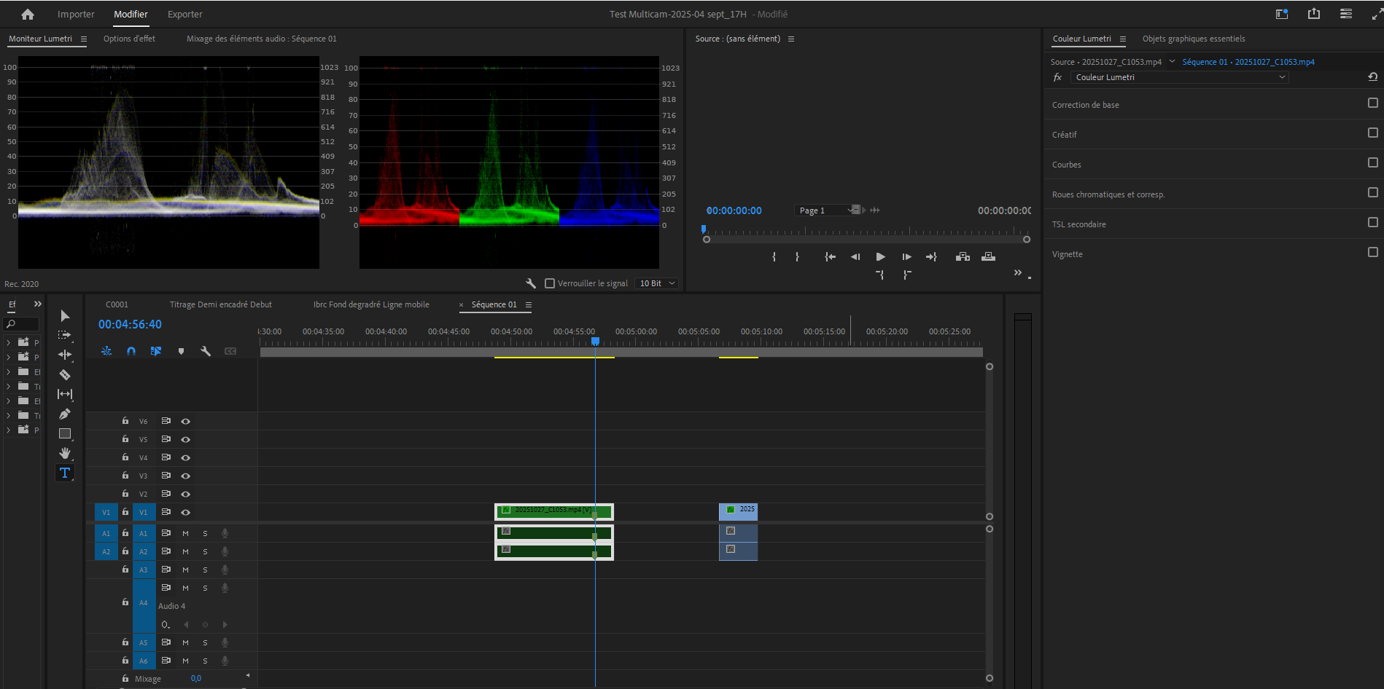The width and height of the screenshot is (1384, 689).
Task: Select the Razor tool in the toolbar
Action: coord(65,374)
